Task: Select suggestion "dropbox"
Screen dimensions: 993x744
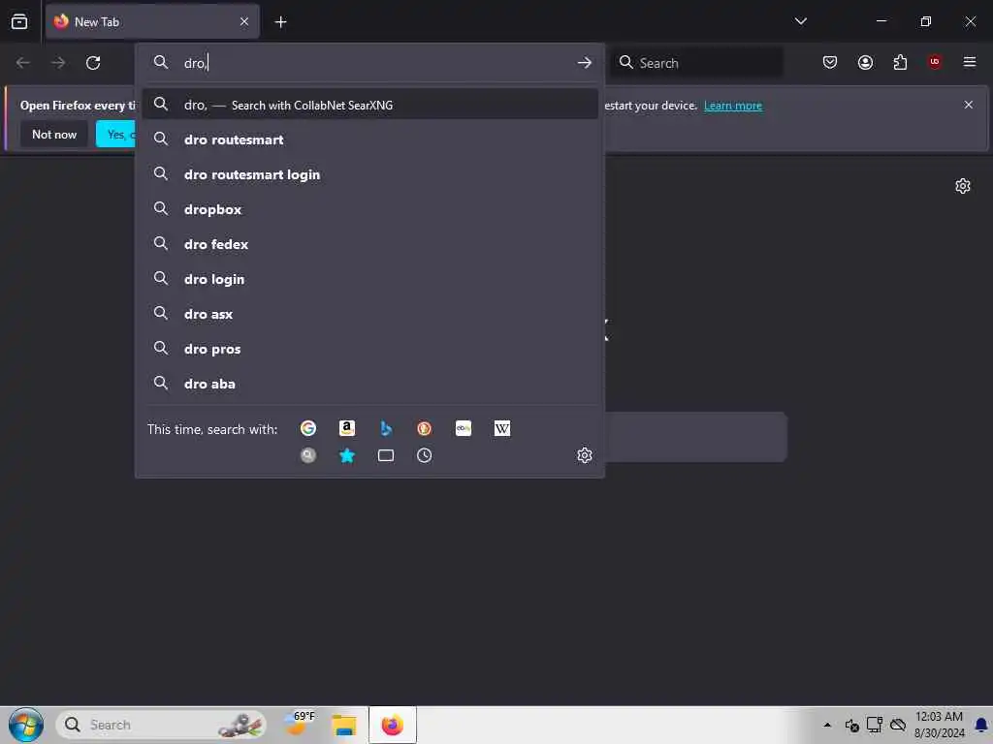Action: pyautogui.click(x=369, y=209)
